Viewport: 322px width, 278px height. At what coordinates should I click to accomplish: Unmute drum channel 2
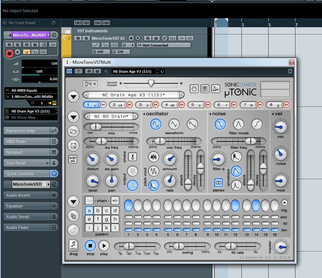[129, 105]
